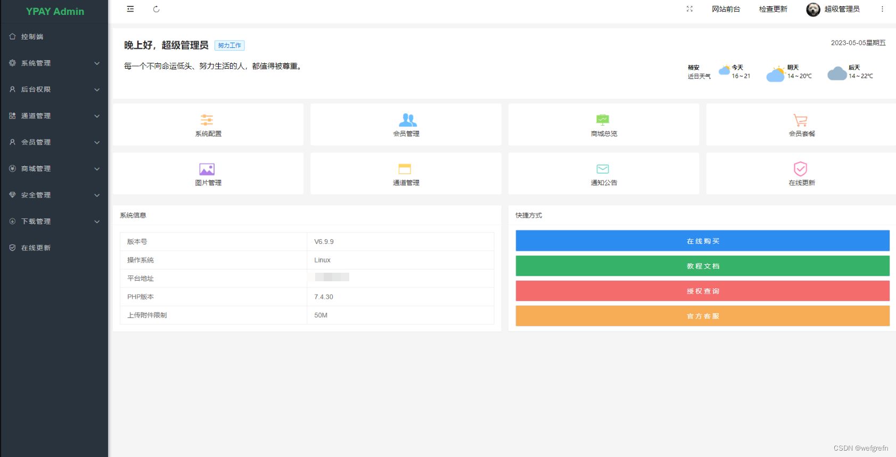Open the 在线更新 shield shortcut icon
This screenshot has width=896, height=457.
[x=800, y=169]
